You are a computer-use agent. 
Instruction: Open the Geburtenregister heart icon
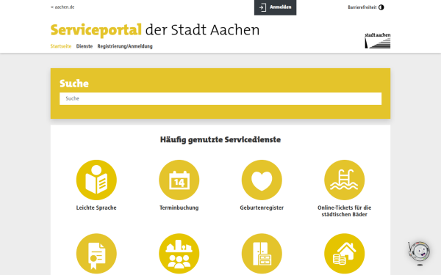click(x=262, y=180)
